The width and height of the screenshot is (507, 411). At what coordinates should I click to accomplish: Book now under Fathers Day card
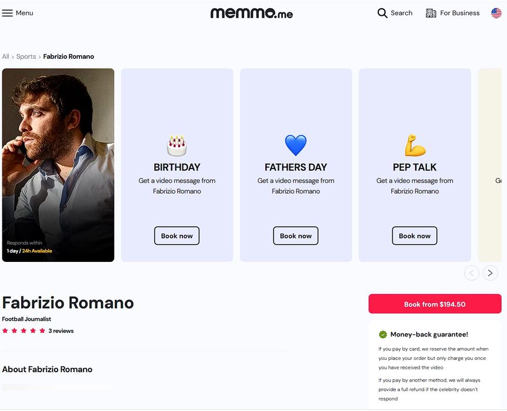tap(295, 236)
